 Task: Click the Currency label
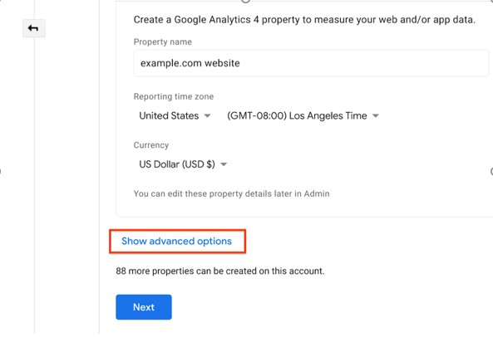pyautogui.click(x=151, y=145)
